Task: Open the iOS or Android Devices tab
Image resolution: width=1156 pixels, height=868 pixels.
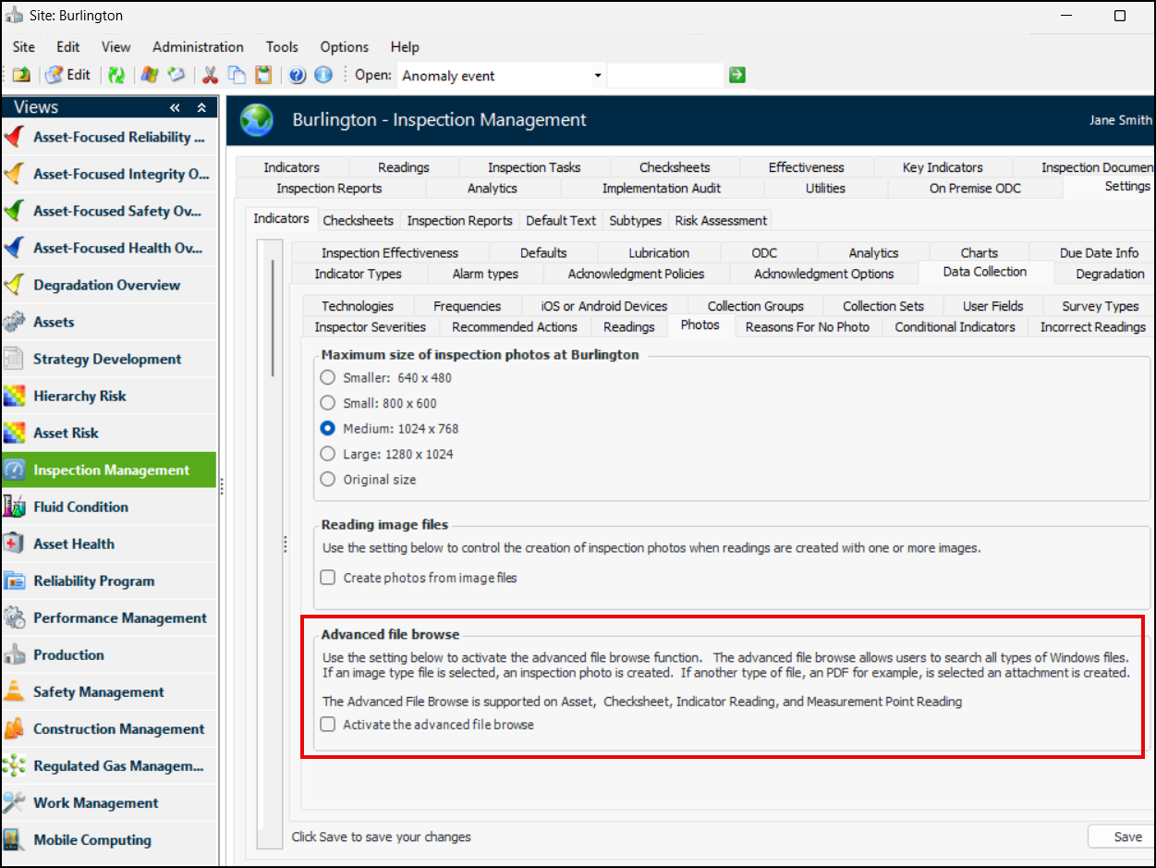Action: tap(604, 306)
